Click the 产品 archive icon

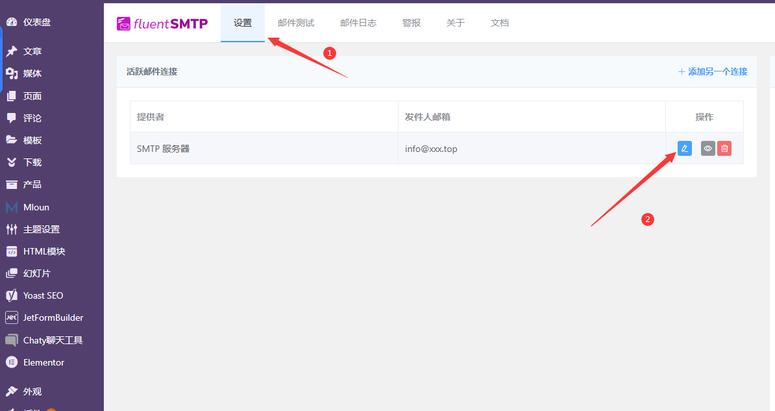click(x=12, y=184)
